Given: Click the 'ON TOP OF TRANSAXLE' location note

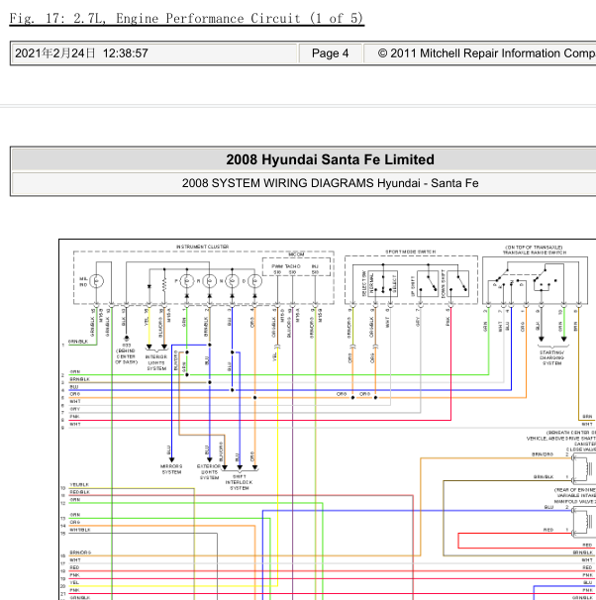Looking at the screenshot, I should [534, 248].
